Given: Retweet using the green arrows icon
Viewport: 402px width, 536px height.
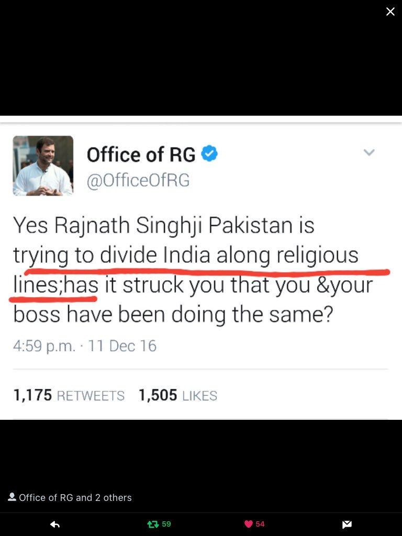Looking at the screenshot, I should coord(153,524).
